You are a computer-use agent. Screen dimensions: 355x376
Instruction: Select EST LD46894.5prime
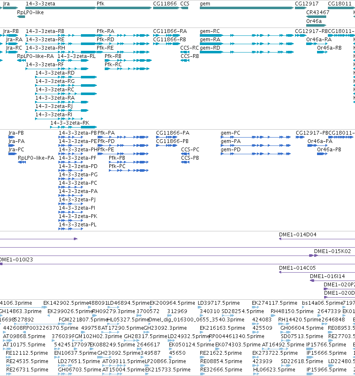coord(128,303)
